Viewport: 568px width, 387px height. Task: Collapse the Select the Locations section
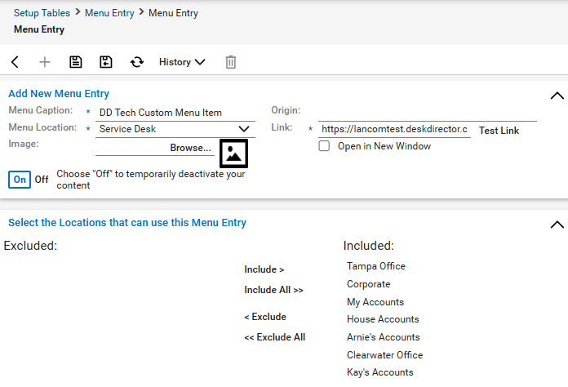pyautogui.click(x=557, y=225)
